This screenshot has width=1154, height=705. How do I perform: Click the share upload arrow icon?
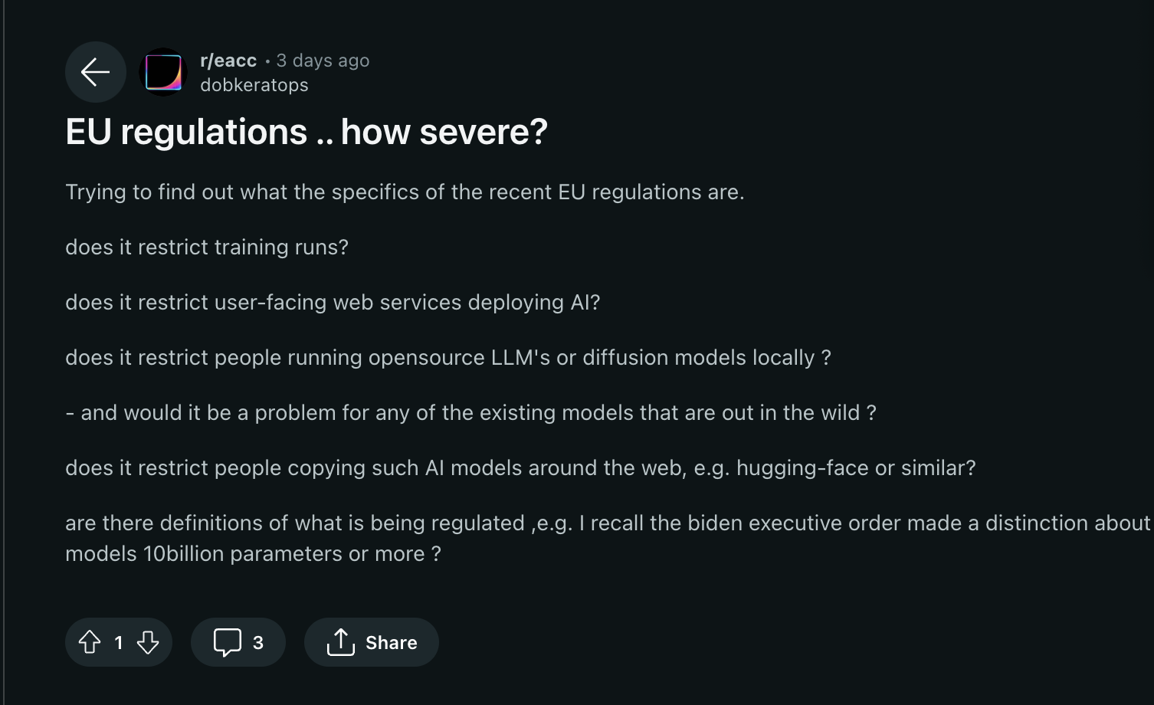(x=341, y=642)
